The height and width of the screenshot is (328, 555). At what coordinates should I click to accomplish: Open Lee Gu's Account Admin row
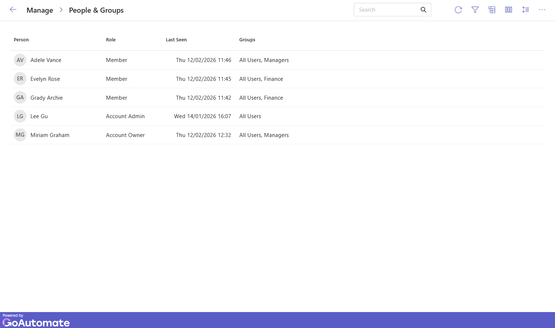pos(125,116)
